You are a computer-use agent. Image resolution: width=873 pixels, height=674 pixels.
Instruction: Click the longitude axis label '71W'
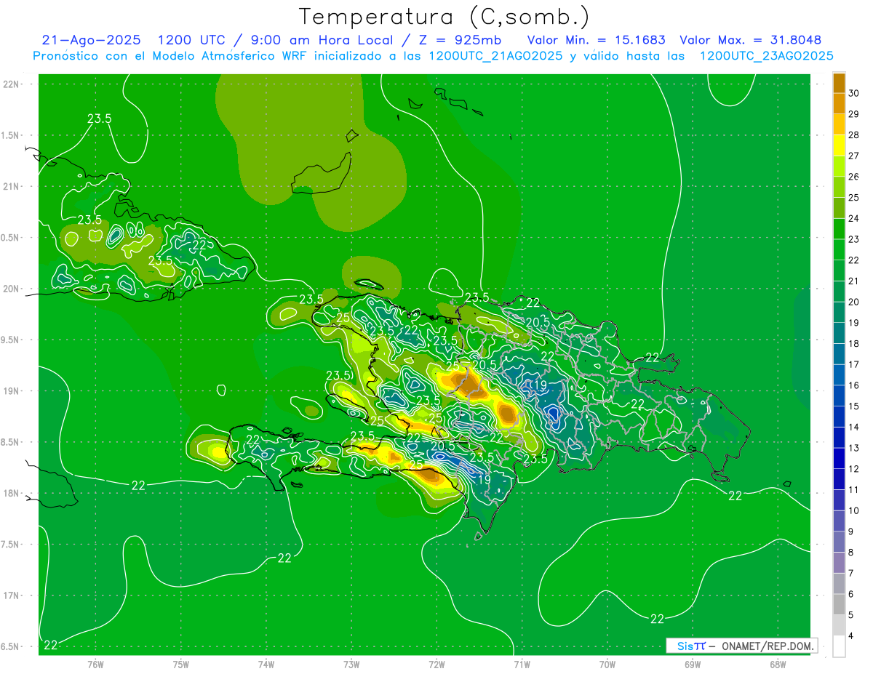click(522, 665)
